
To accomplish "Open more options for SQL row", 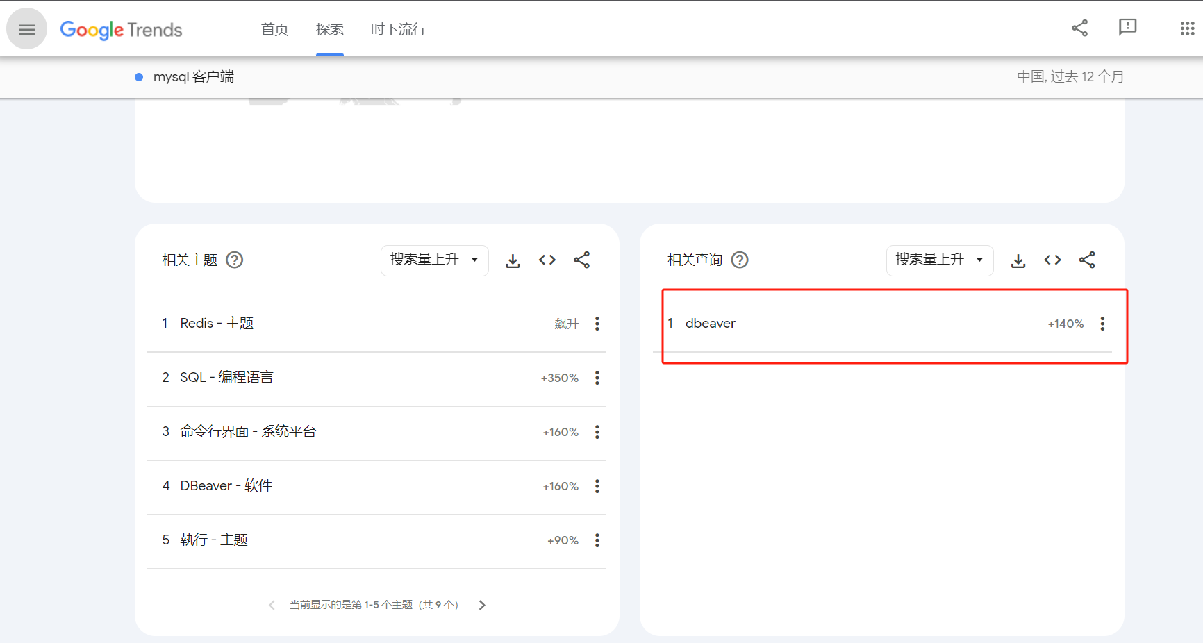I will click(597, 378).
